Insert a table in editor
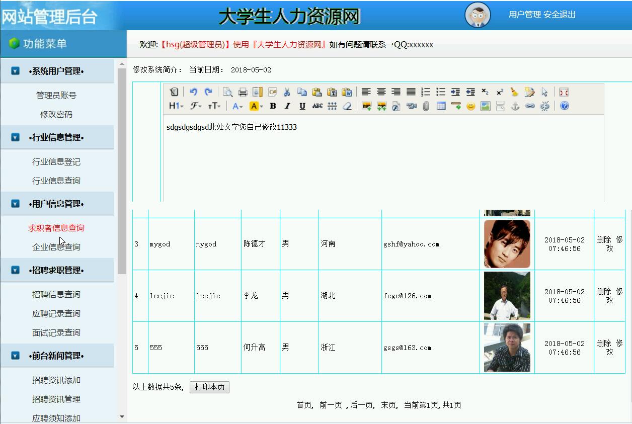The width and height of the screenshot is (632, 424). click(x=441, y=106)
